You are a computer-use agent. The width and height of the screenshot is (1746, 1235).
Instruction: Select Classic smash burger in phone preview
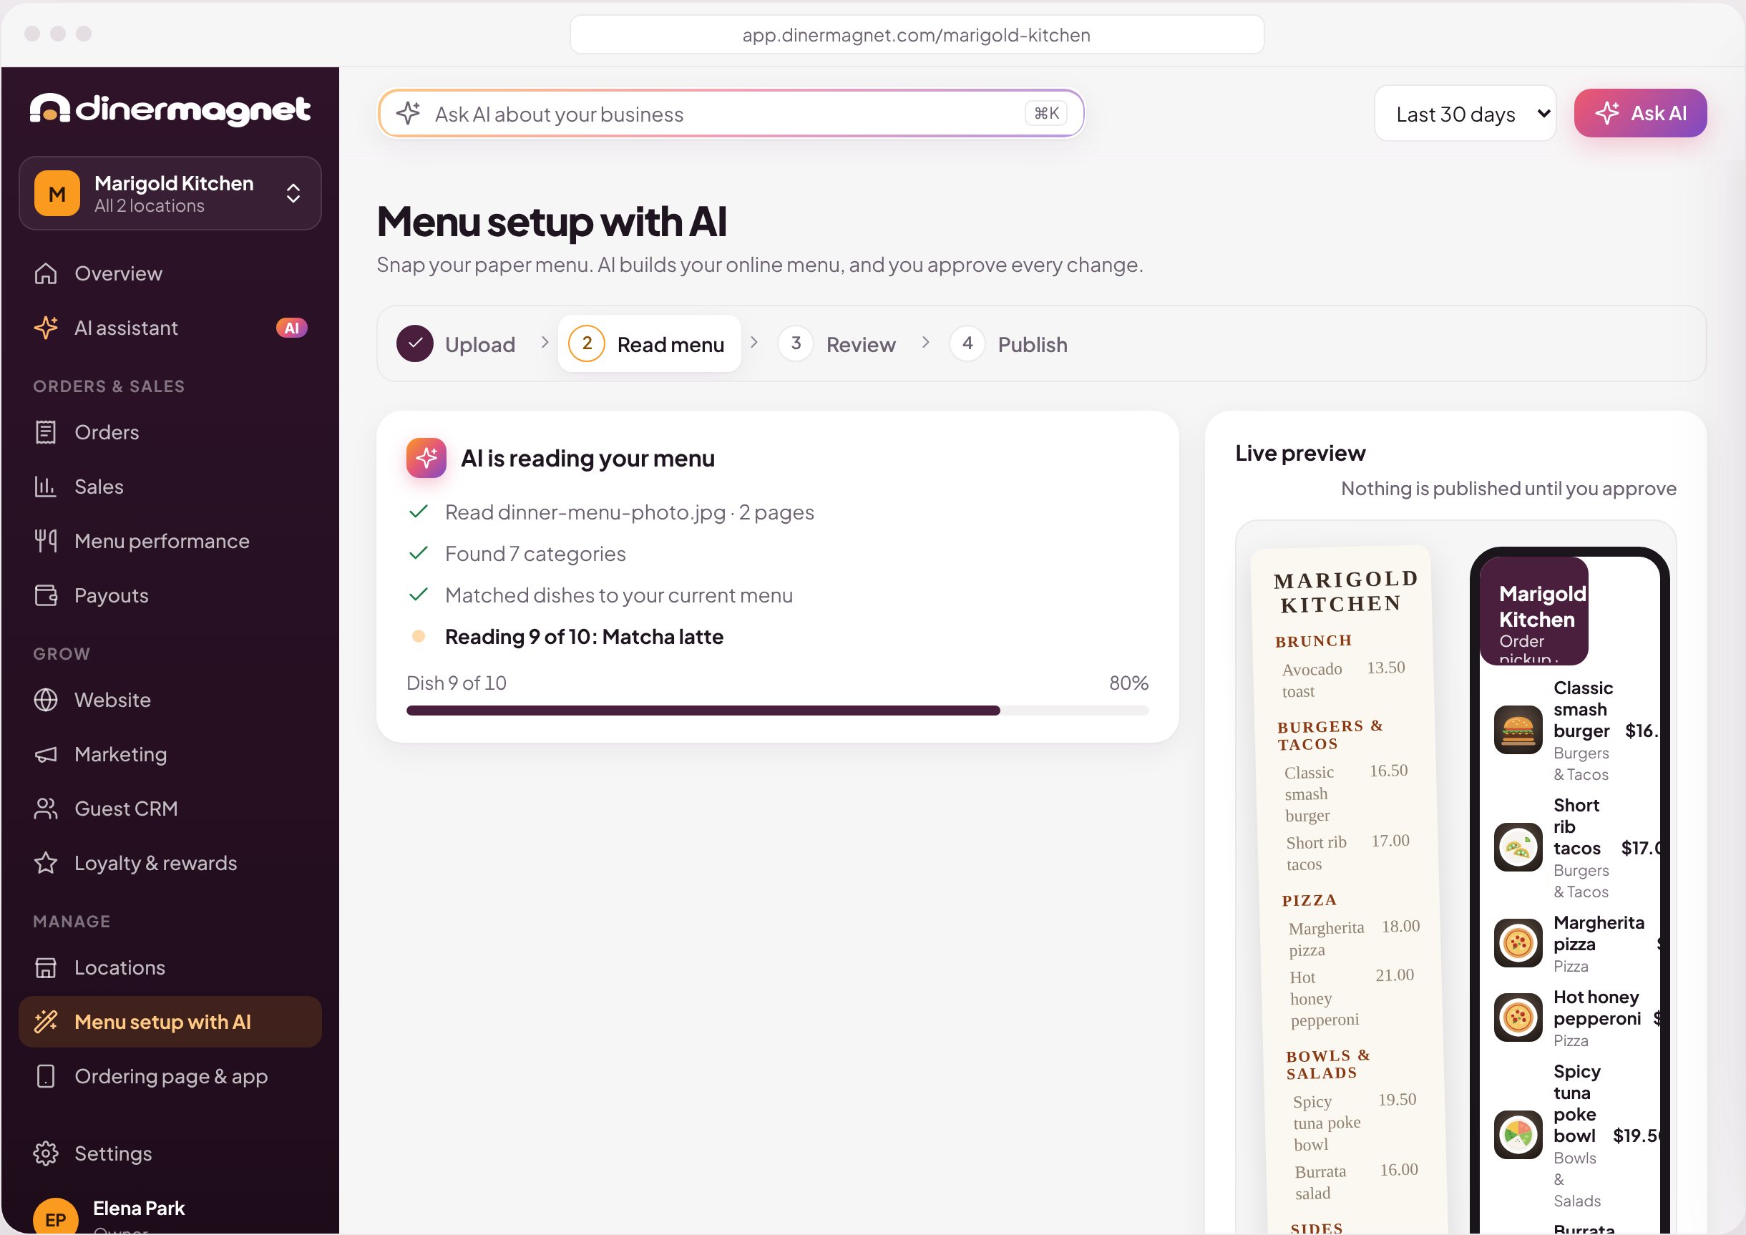(1576, 730)
